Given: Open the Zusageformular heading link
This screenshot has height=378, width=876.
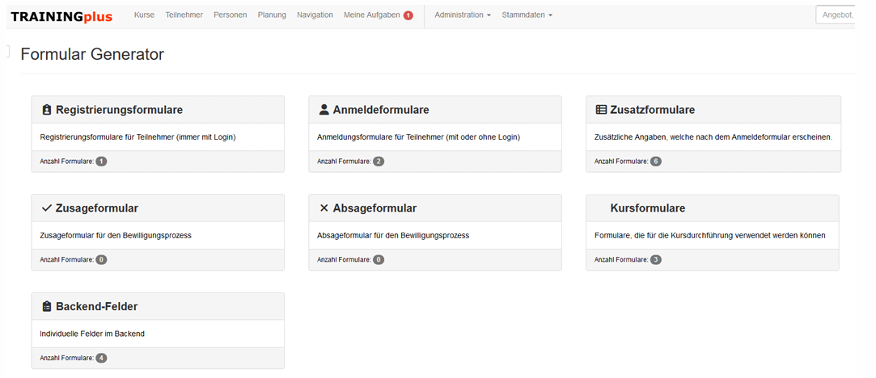Looking at the screenshot, I should [96, 208].
